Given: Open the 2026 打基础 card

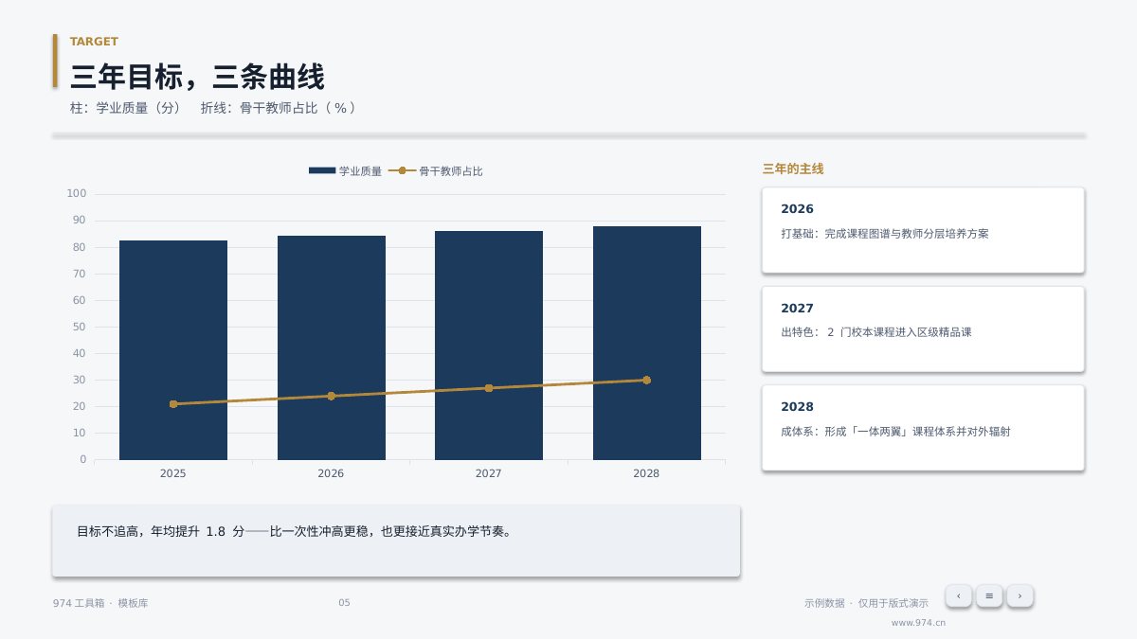Looking at the screenshot, I should pyautogui.click(x=923, y=230).
